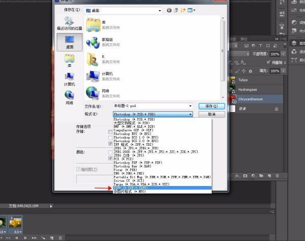
Task: Click the up one level folder icon
Action: [176, 10]
